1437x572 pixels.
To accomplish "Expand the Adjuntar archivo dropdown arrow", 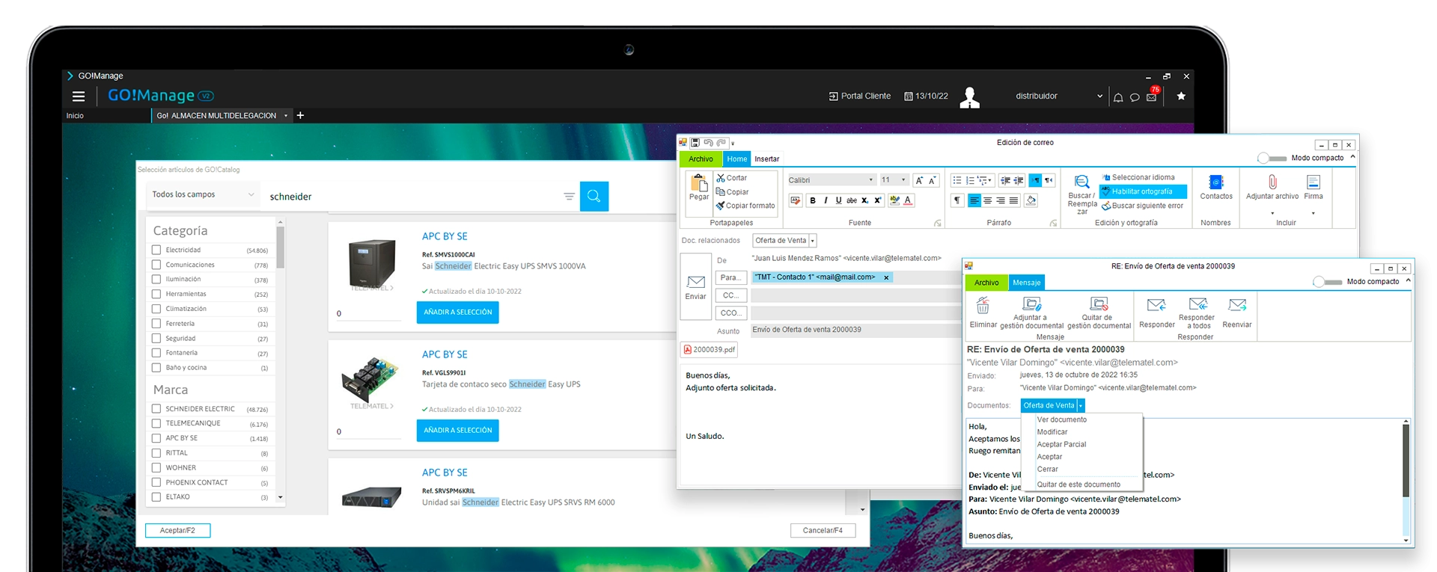I will tap(1272, 214).
